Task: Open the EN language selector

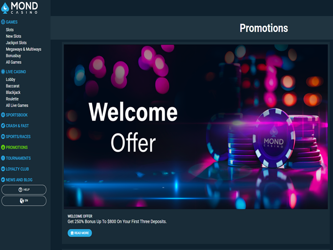Action: (x=24, y=201)
